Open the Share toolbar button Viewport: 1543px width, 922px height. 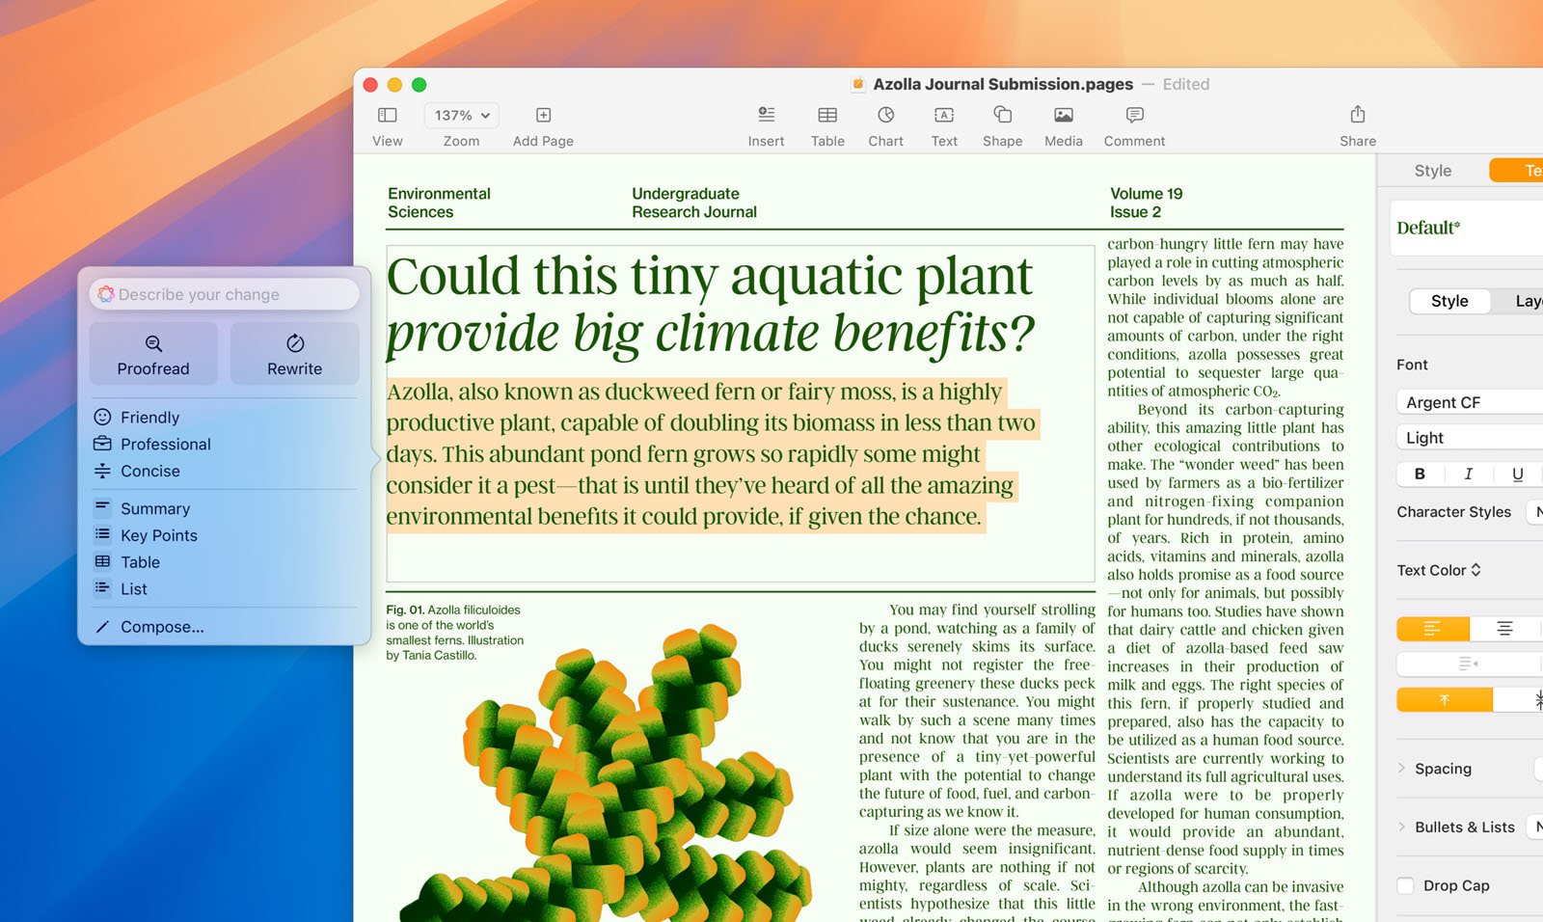tap(1357, 116)
